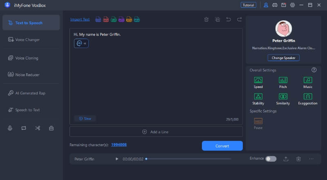Open the microphone recording tool in the sidebar
Viewport: 327px width, 180px height.
[10, 128]
